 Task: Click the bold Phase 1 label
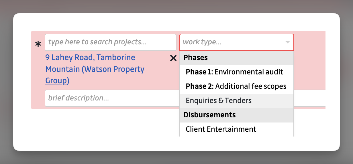coord(199,72)
